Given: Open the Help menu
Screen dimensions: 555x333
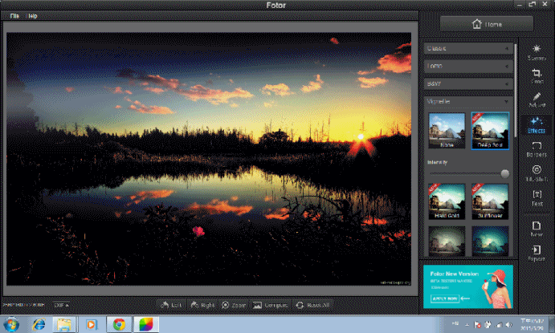Looking at the screenshot, I should (33, 16).
